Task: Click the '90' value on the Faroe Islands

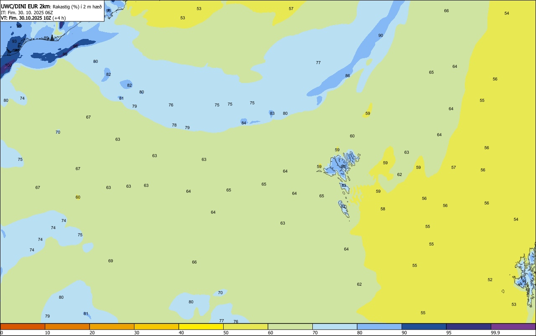Action: (343, 166)
